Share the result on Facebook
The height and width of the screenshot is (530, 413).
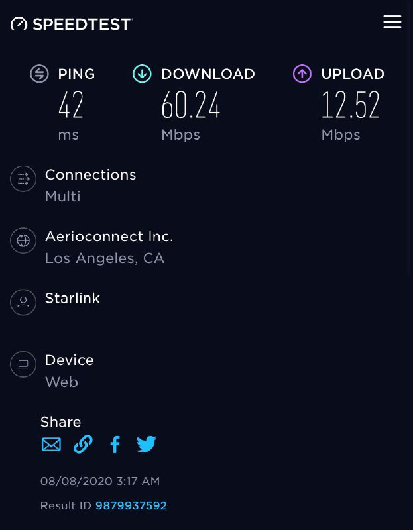[x=115, y=445]
